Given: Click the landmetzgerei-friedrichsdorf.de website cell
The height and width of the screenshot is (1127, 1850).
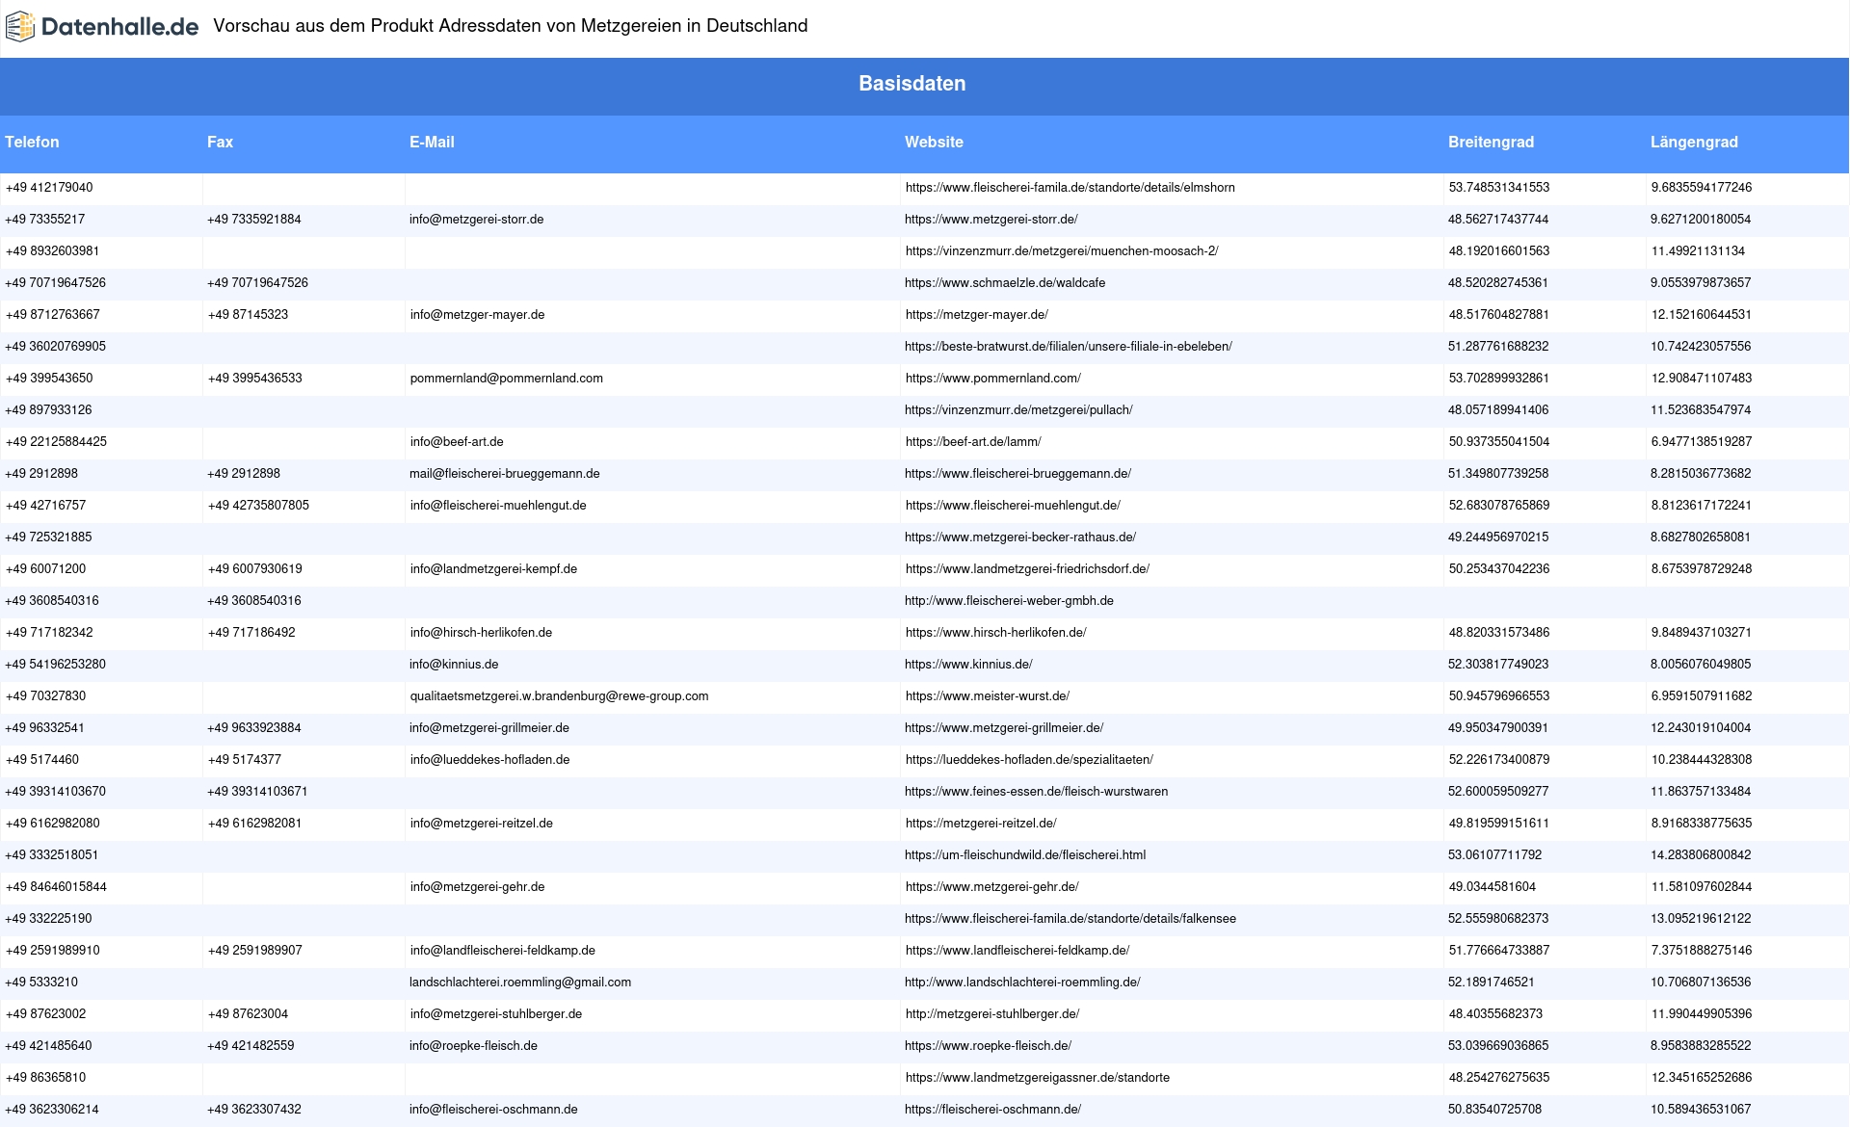Looking at the screenshot, I should click(x=1027, y=569).
